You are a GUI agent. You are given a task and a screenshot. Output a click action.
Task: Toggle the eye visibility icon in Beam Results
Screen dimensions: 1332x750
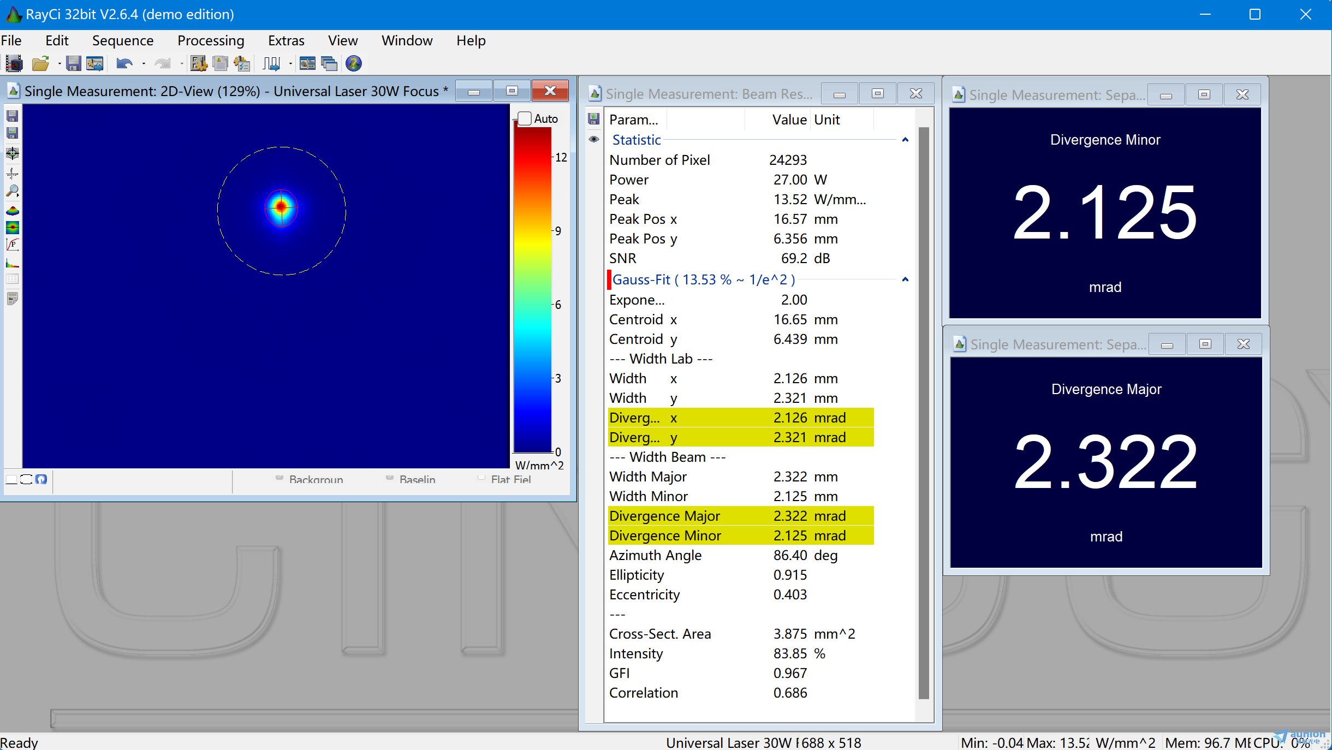click(x=594, y=139)
